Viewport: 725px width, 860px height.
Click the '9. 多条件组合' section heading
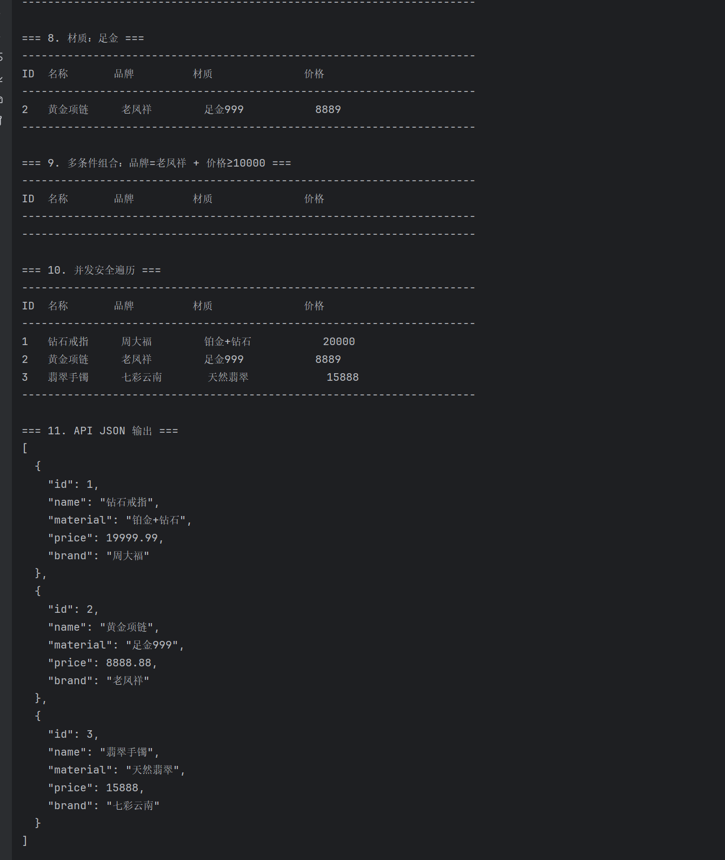coord(156,163)
